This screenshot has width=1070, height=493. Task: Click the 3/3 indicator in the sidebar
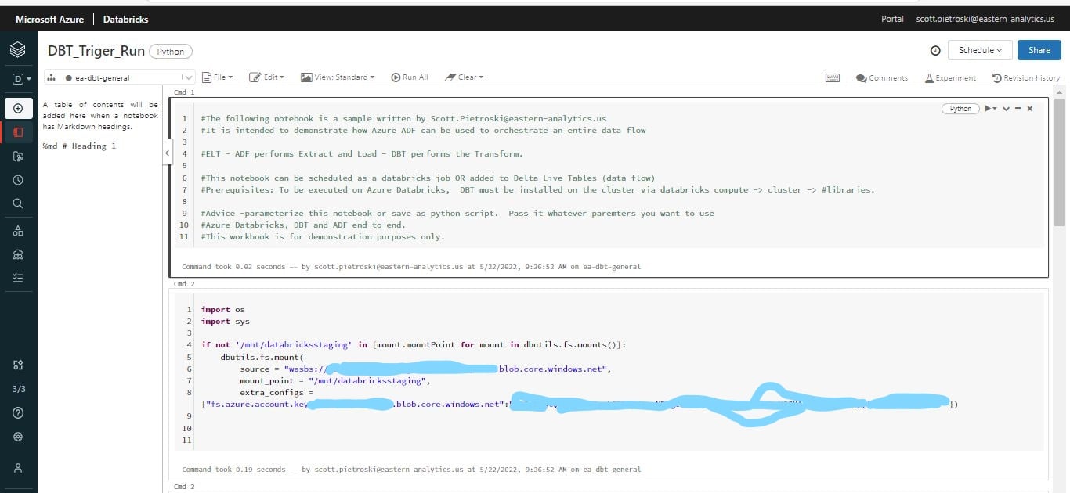coord(19,389)
